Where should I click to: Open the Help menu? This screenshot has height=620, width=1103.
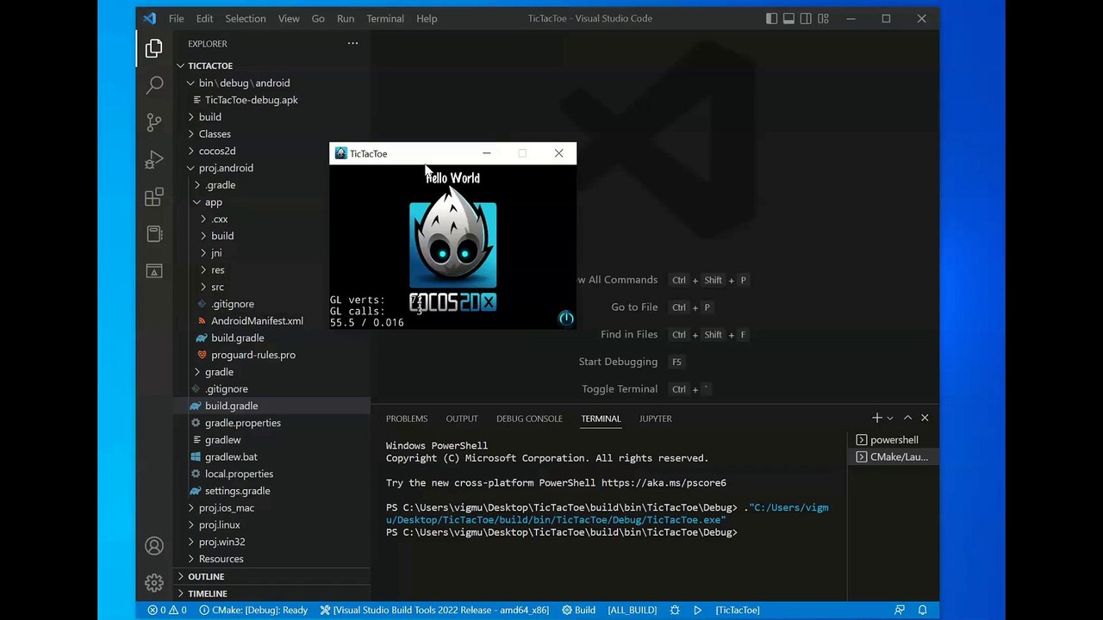pyautogui.click(x=427, y=18)
